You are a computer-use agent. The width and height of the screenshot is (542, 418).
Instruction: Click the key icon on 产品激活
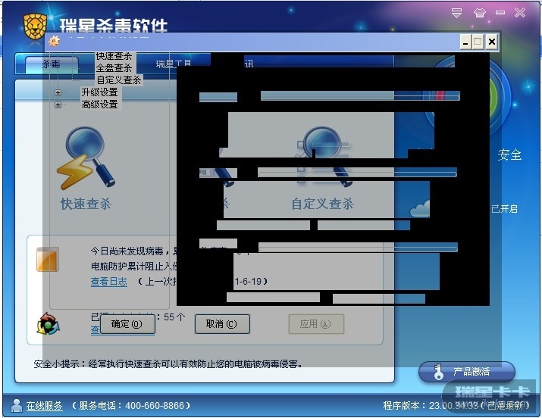tap(438, 372)
